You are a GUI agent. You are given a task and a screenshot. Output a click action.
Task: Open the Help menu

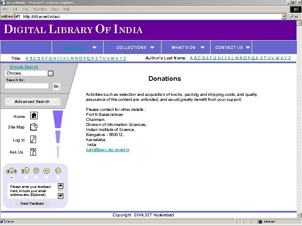tap(66, 9)
